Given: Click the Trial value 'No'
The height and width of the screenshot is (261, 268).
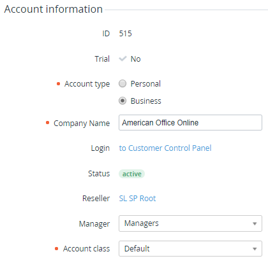Looking at the screenshot, I should tap(135, 59).
